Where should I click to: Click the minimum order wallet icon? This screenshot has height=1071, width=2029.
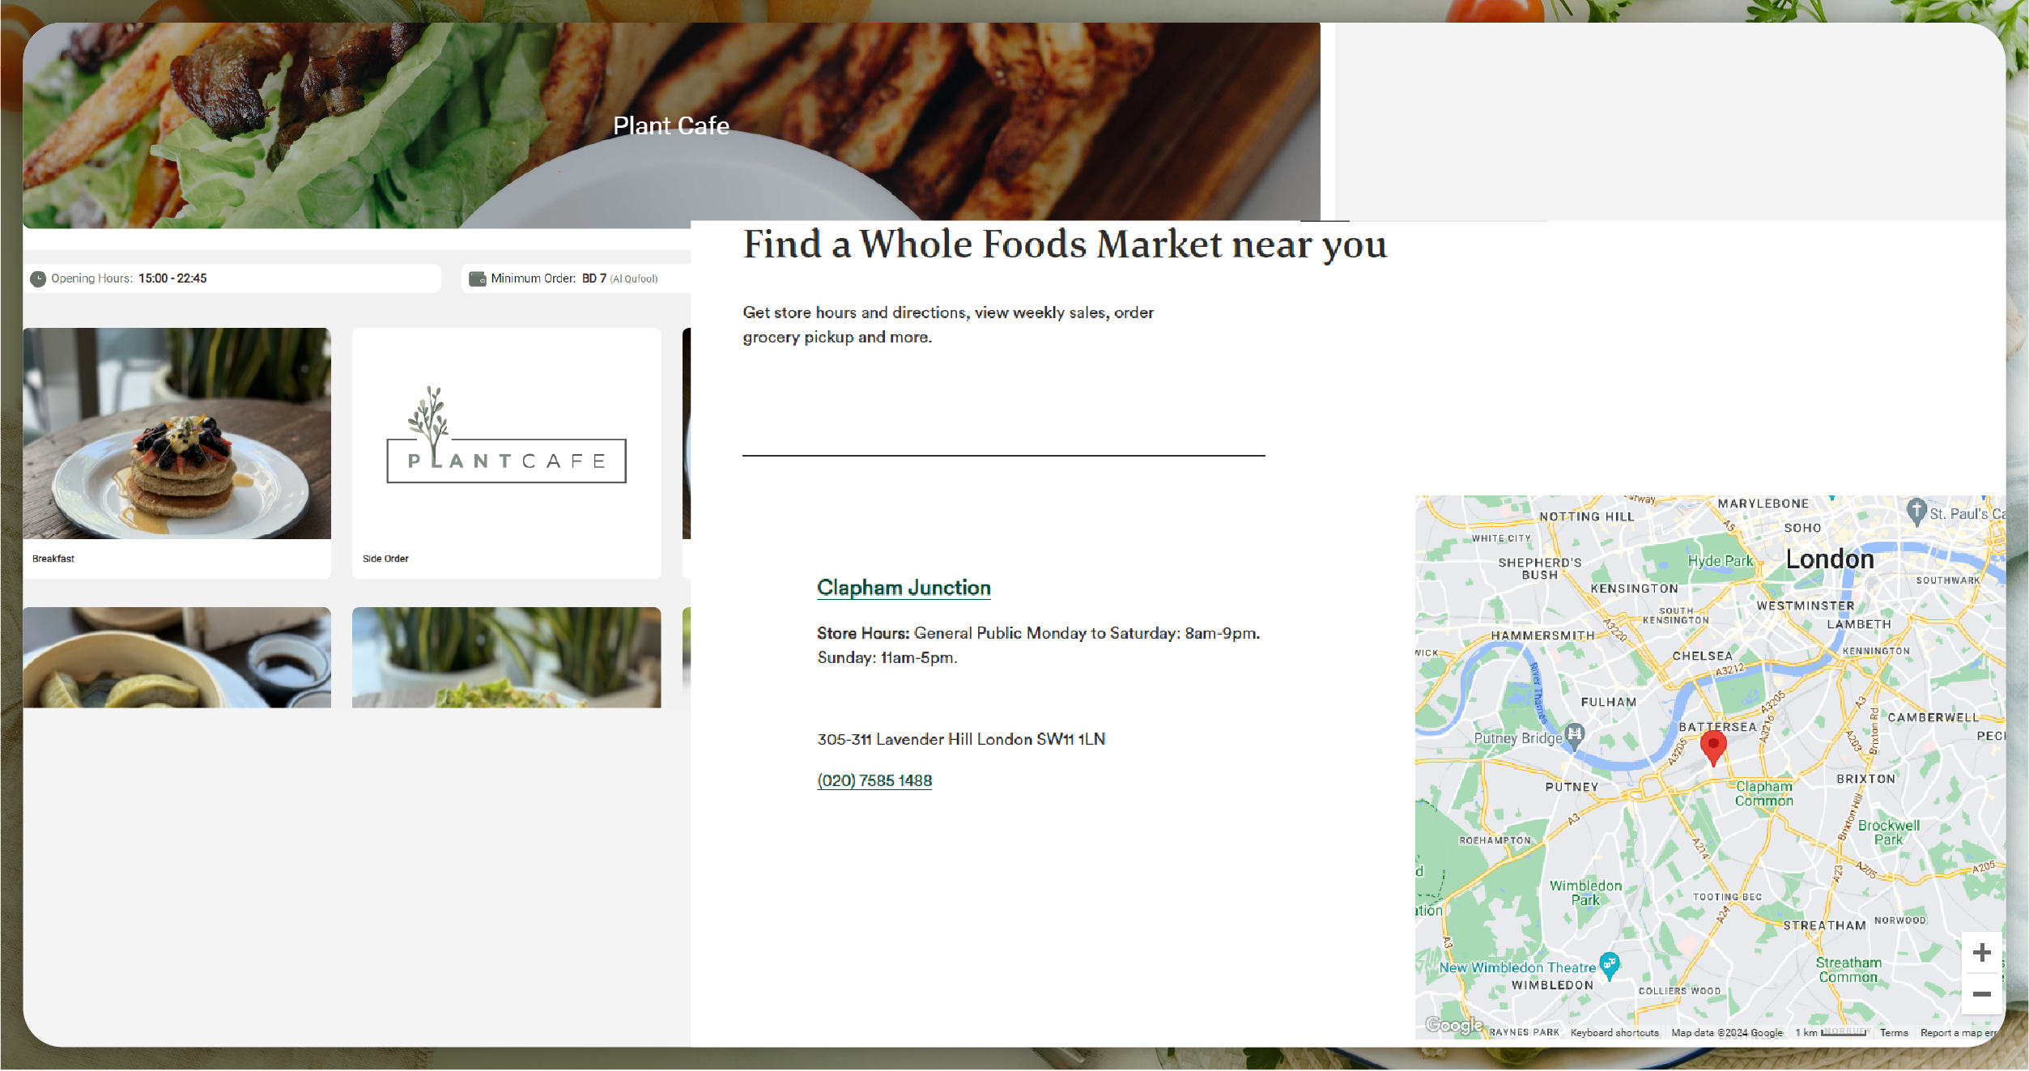[478, 278]
